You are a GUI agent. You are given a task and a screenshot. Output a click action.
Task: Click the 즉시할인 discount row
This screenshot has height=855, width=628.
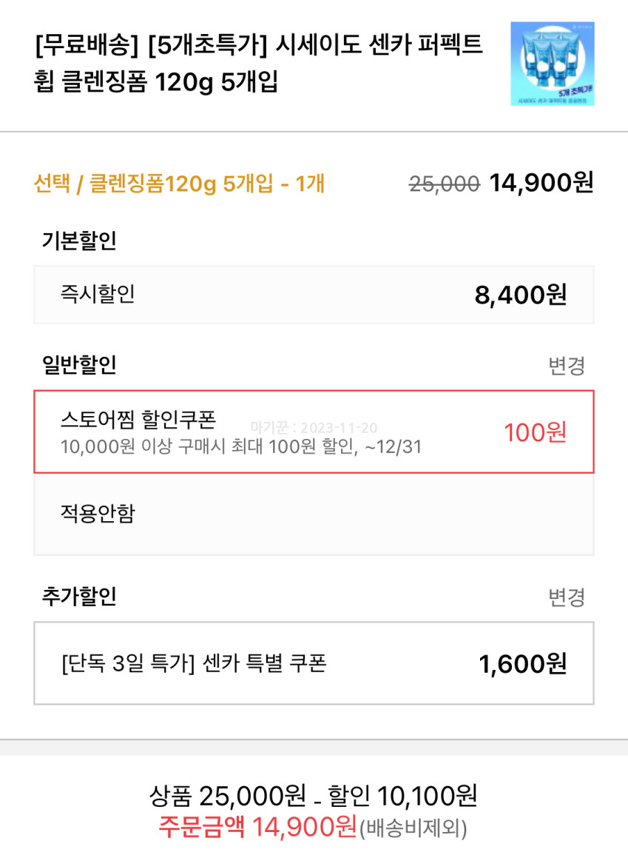[98, 295]
